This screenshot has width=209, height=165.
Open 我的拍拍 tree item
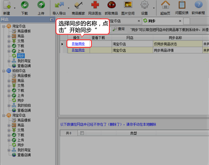(24, 105)
